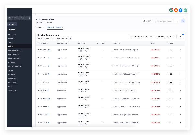The height and width of the screenshot is (135, 195).
Task: Copy the last visible transaction's ID via icon
Action: (49, 123)
